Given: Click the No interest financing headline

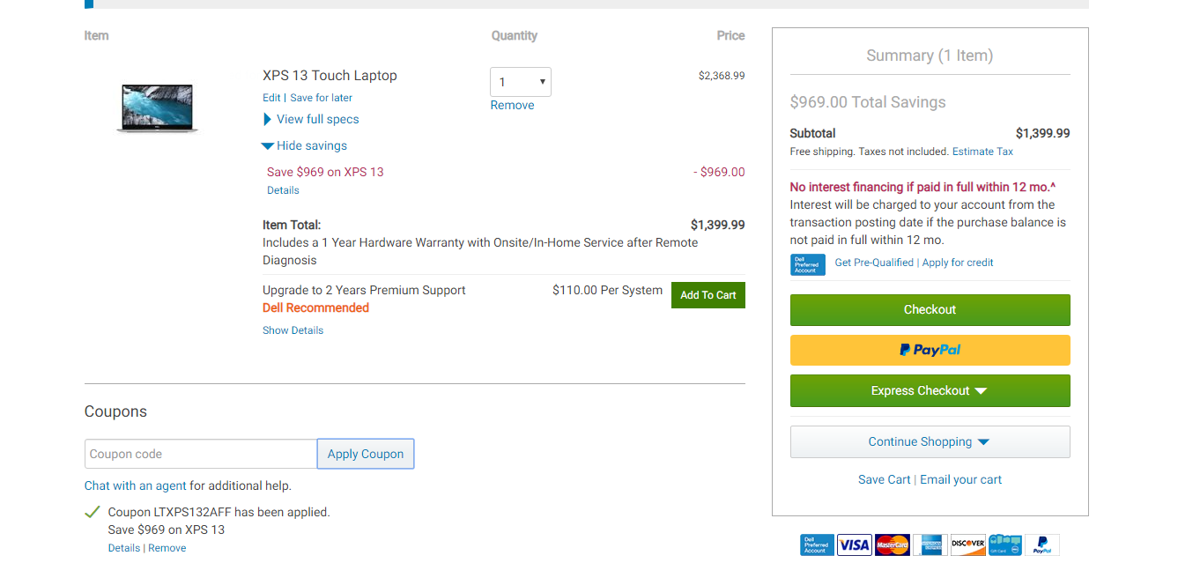Looking at the screenshot, I should (922, 187).
